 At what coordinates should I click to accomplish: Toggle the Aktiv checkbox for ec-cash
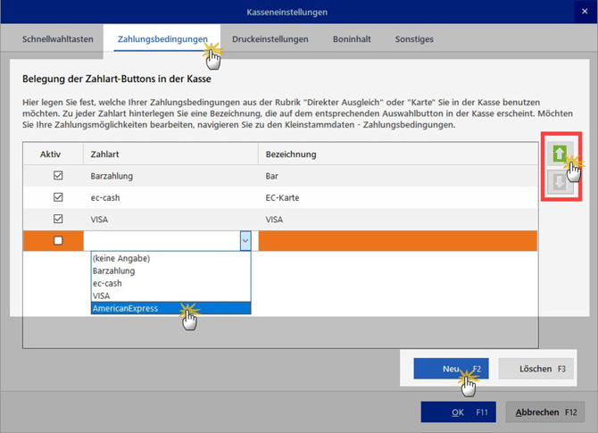click(59, 197)
